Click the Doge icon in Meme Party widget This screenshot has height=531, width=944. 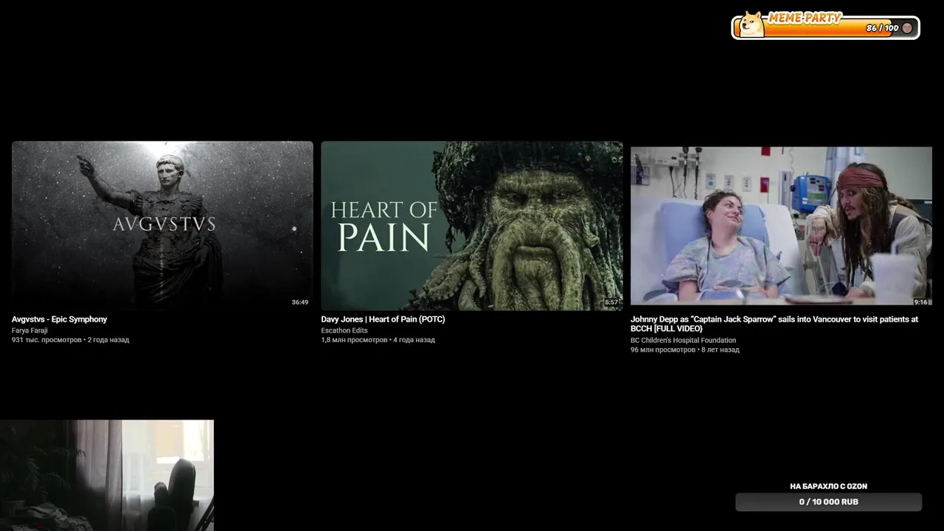(752, 24)
